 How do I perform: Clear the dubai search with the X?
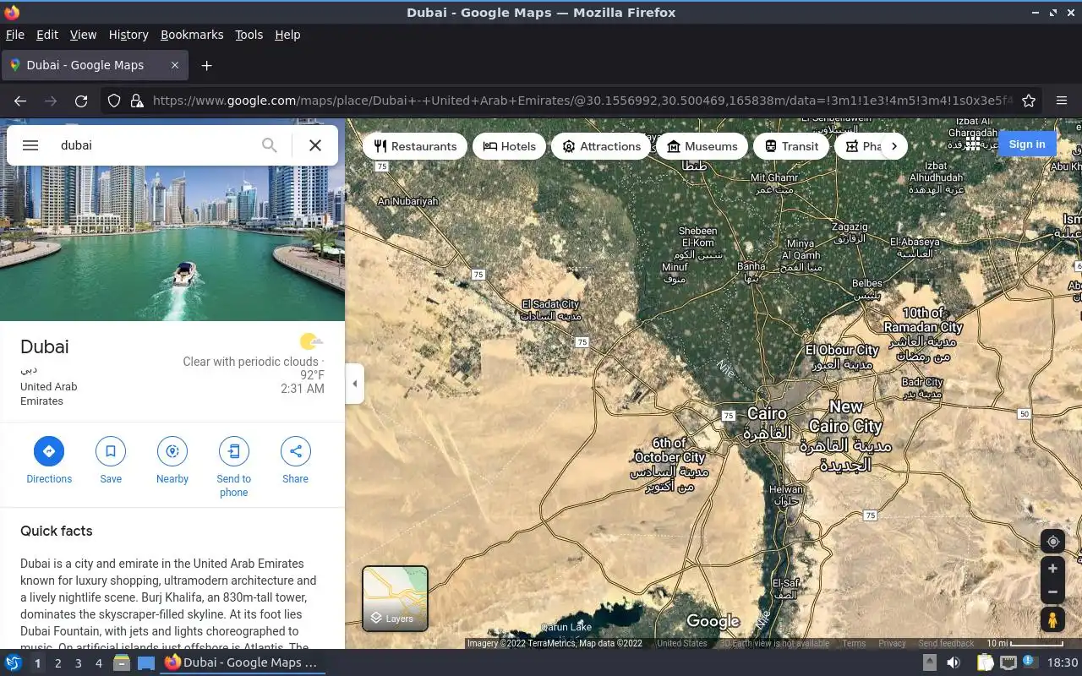point(315,145)
